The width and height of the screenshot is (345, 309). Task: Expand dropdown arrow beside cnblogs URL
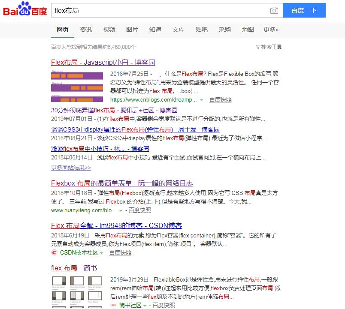[x=201, y=100]
